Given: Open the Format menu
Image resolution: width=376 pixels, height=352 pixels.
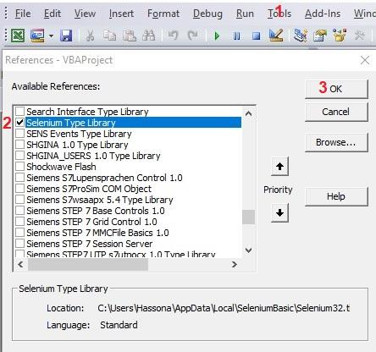Looking at the screenshot, I should pos(163,14).
